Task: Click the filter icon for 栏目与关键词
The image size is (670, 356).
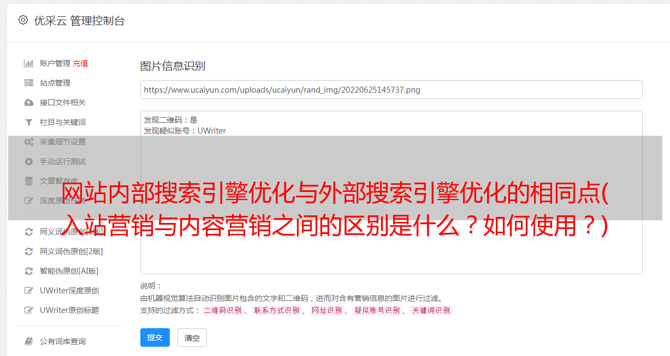Action: (29, 122)
